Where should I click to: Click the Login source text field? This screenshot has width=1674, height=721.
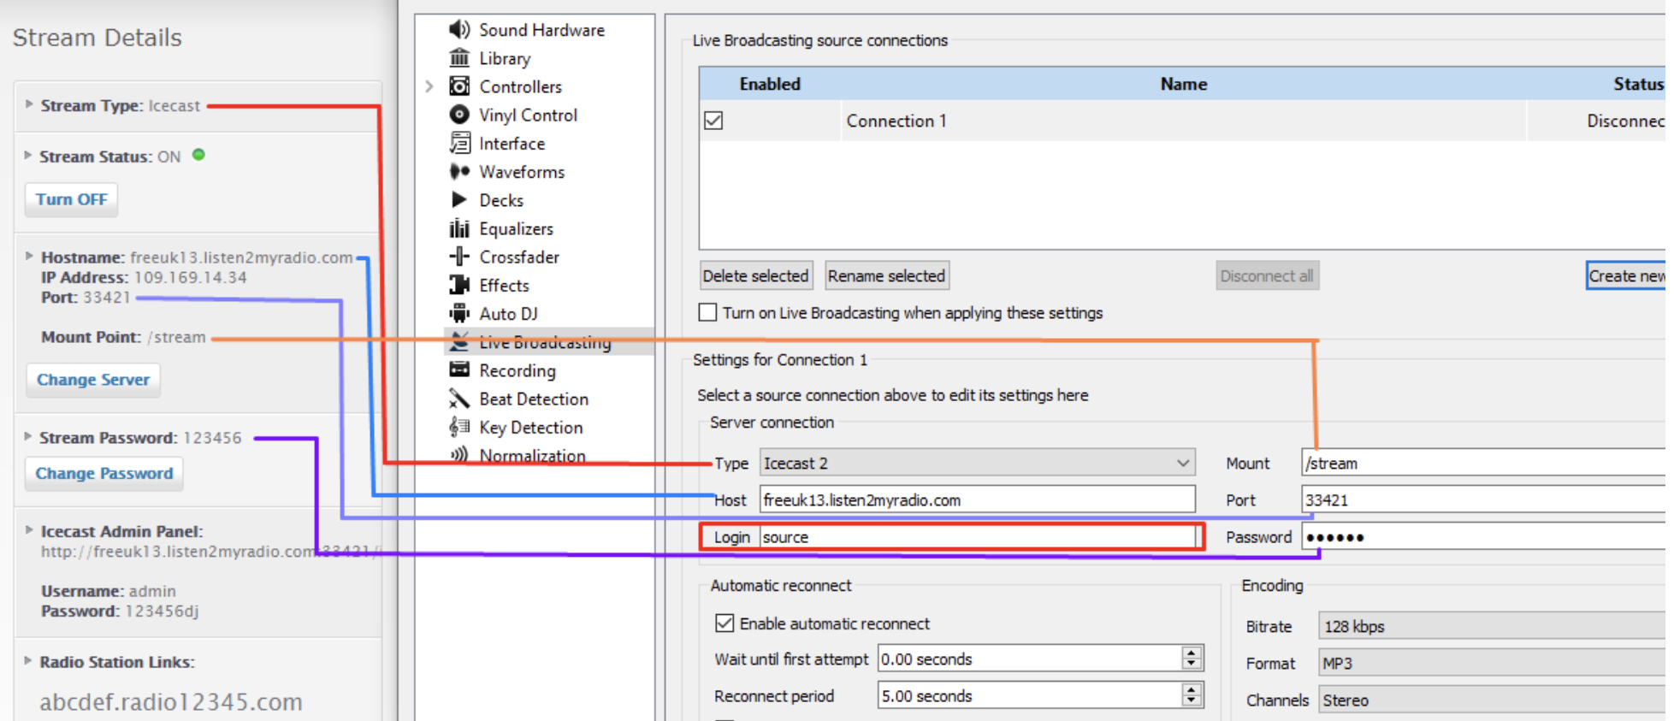pyautogui.click(x=977, y=537)
